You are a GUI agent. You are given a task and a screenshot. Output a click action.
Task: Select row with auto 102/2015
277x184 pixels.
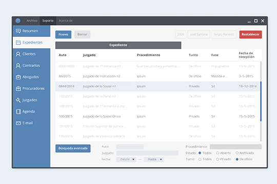[x=157, y=96]
